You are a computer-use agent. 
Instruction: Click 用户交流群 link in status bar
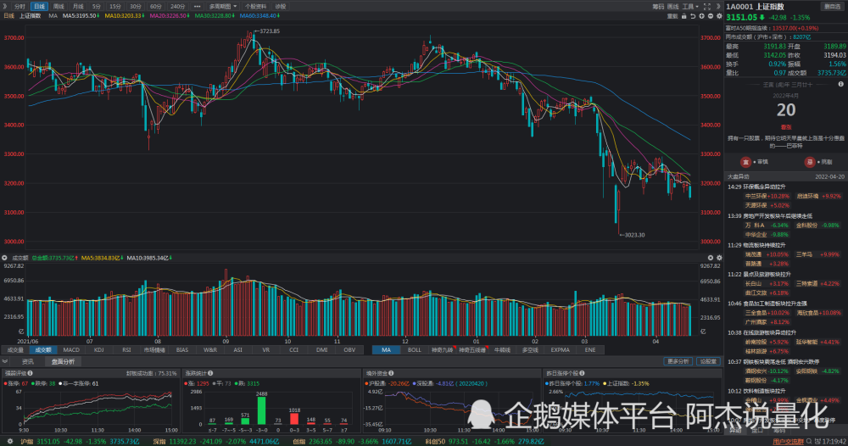click(x=788, y=442)
